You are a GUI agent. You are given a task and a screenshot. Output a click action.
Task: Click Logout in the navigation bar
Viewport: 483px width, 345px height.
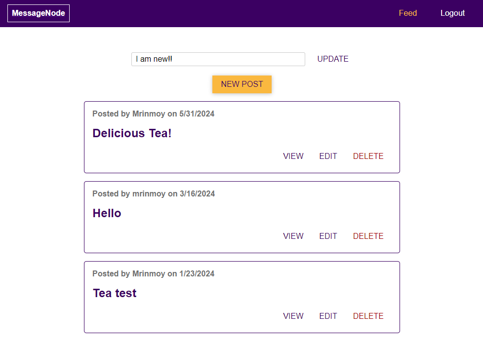point(452,13)
